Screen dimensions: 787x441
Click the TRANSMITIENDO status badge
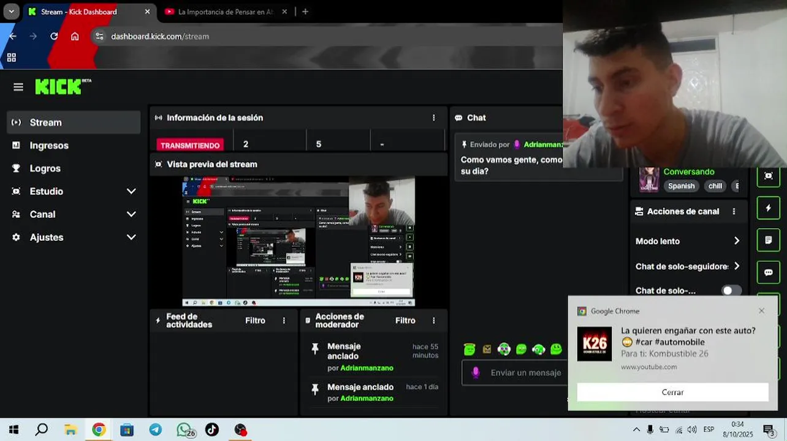pos(190,145)
